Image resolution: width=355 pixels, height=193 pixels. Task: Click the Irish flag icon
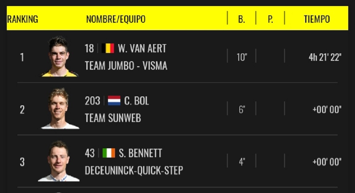pyautogui.click(x=109, y=153)
